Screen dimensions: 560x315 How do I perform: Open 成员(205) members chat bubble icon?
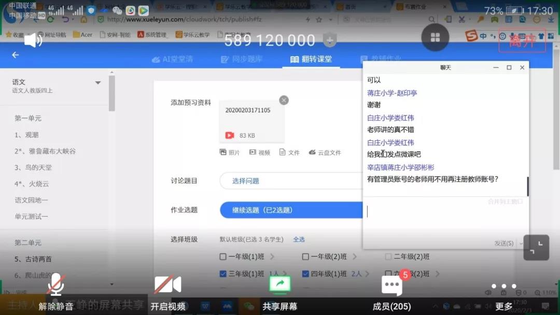[392, 285]
